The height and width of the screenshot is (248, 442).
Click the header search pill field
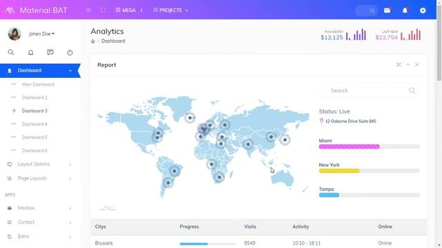point(366,11)
